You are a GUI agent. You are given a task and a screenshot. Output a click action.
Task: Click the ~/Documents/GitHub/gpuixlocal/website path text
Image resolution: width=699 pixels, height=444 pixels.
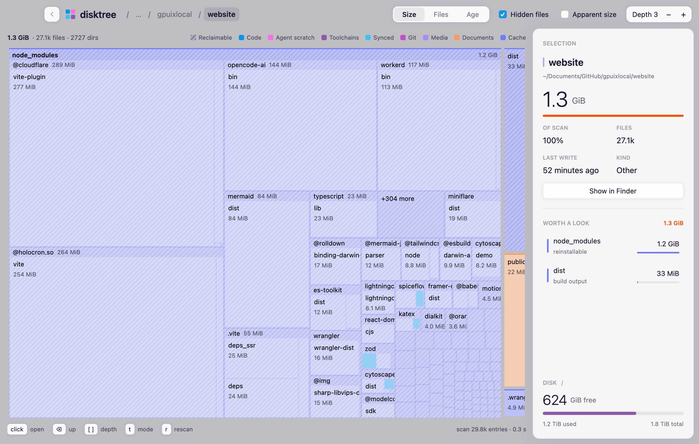(x=598, y=76)
